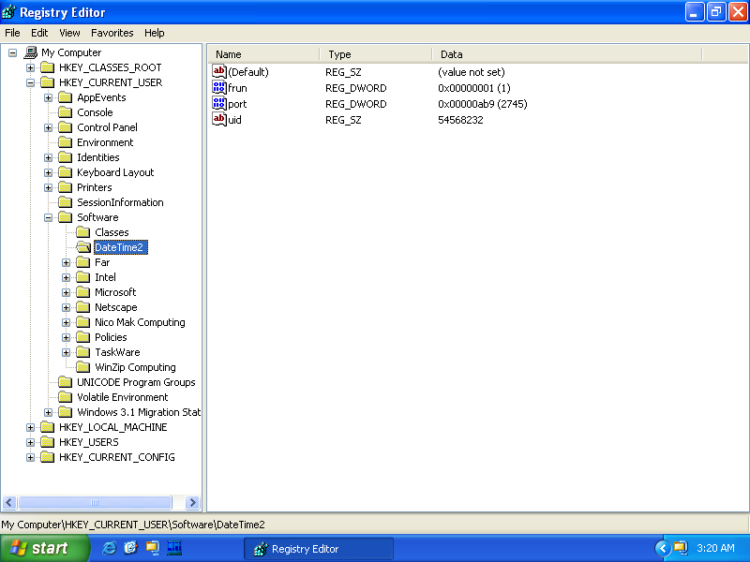Open the File menu

[12, 33]
